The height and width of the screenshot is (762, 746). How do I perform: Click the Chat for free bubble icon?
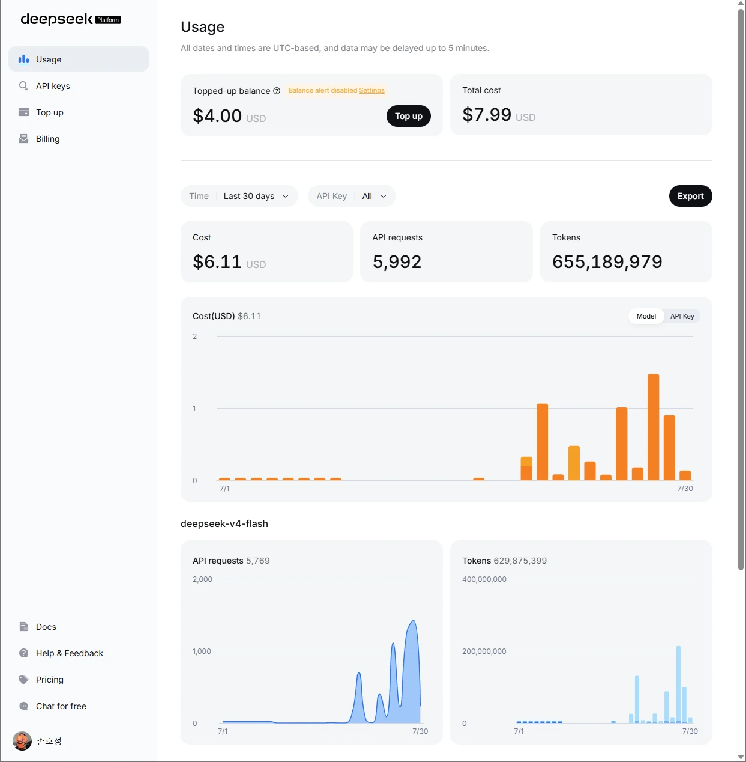(x=23, y=706)
